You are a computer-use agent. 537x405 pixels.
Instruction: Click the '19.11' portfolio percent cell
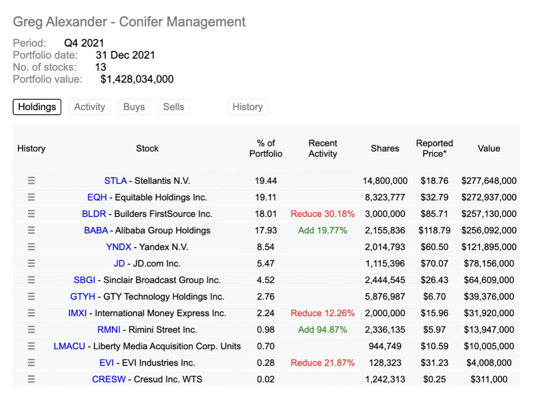[x=266, y=197]
